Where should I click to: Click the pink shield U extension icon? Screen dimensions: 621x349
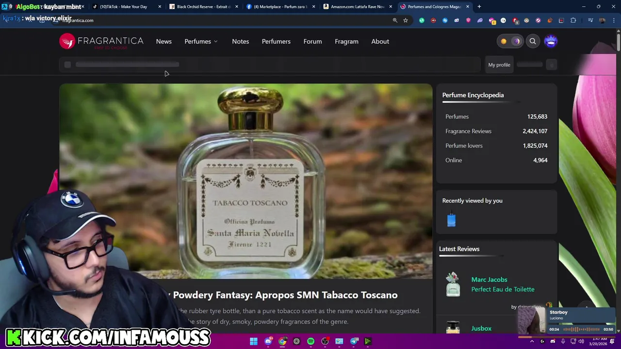[468, 20]
